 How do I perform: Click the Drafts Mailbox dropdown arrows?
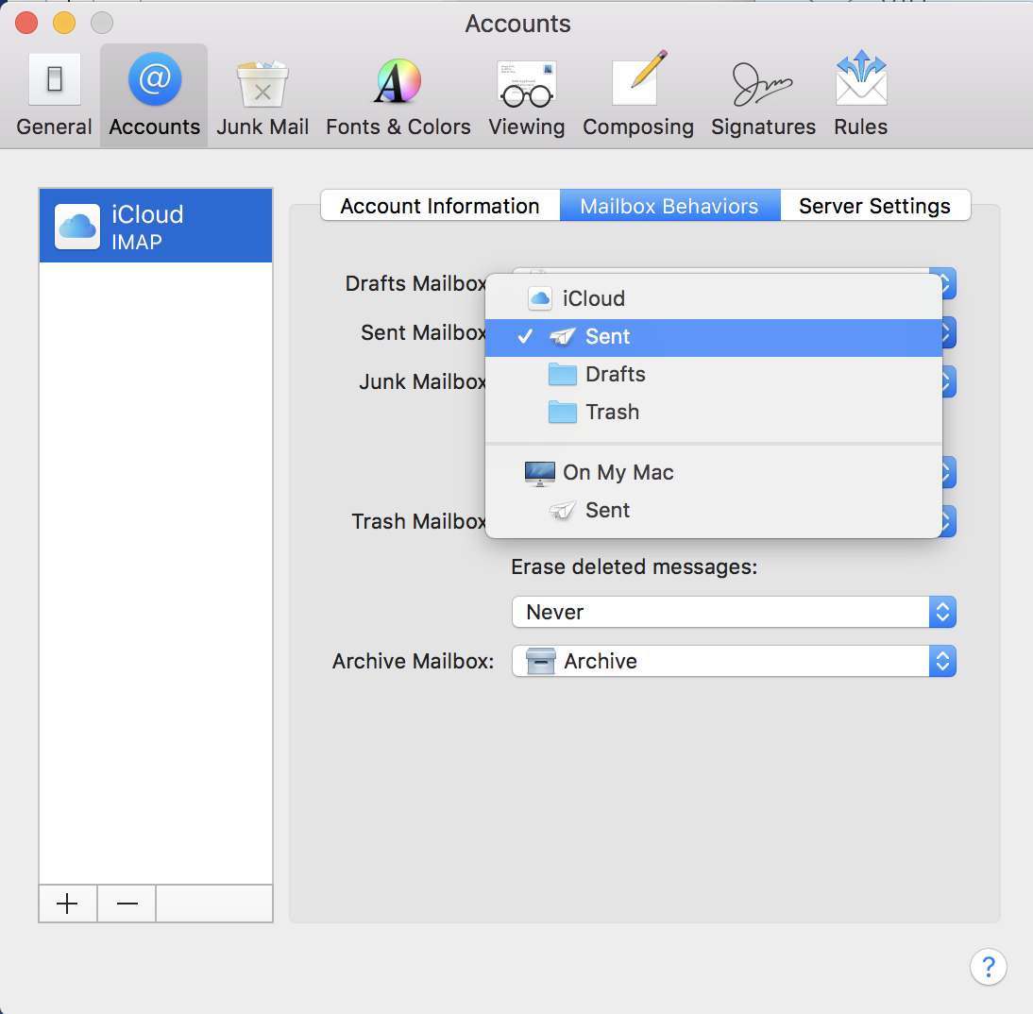(x=948, y=283)
